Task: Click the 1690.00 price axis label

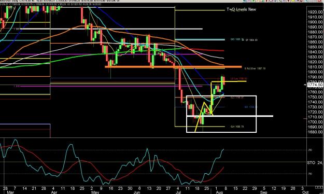Action: click(315, 127)
